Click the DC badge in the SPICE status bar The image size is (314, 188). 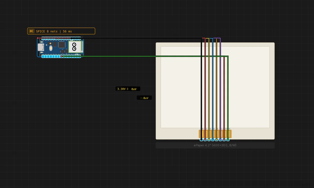click(31, 31)
